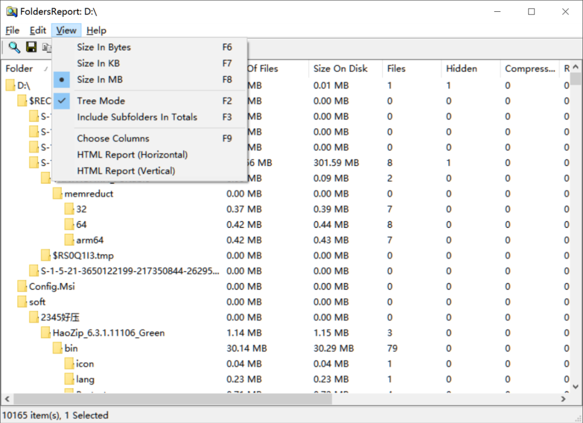
Task: Click the FoldersReport app icon in title bar
Action: point(11,11)
